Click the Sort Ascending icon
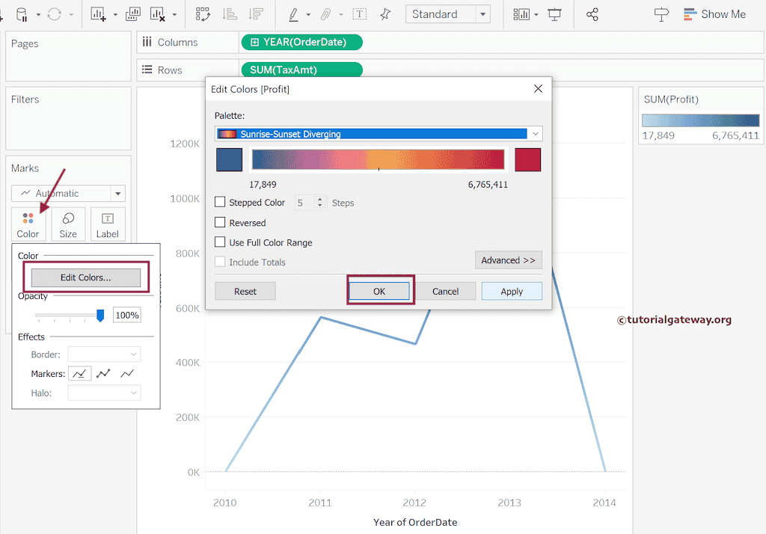 point(230,15)
